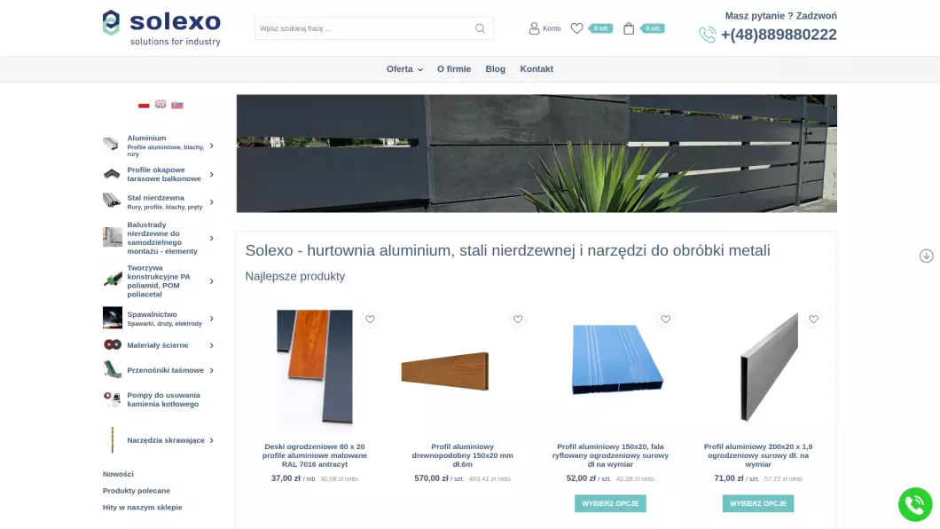The width and height of the screenshot is (940, 529).
Task: Click the Przenośniki taśmowe conveyor icon
Action: 112,369
